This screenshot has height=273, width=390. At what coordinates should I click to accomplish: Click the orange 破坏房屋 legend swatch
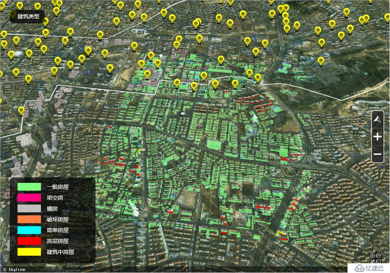click(x=29, y=220)
